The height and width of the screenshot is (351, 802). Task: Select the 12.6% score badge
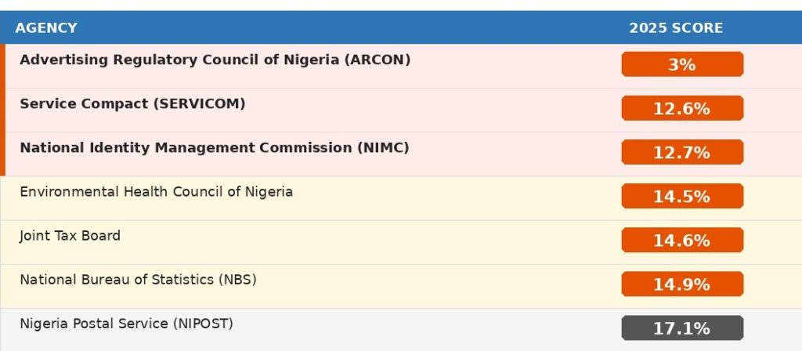click(x=681, y=108)
